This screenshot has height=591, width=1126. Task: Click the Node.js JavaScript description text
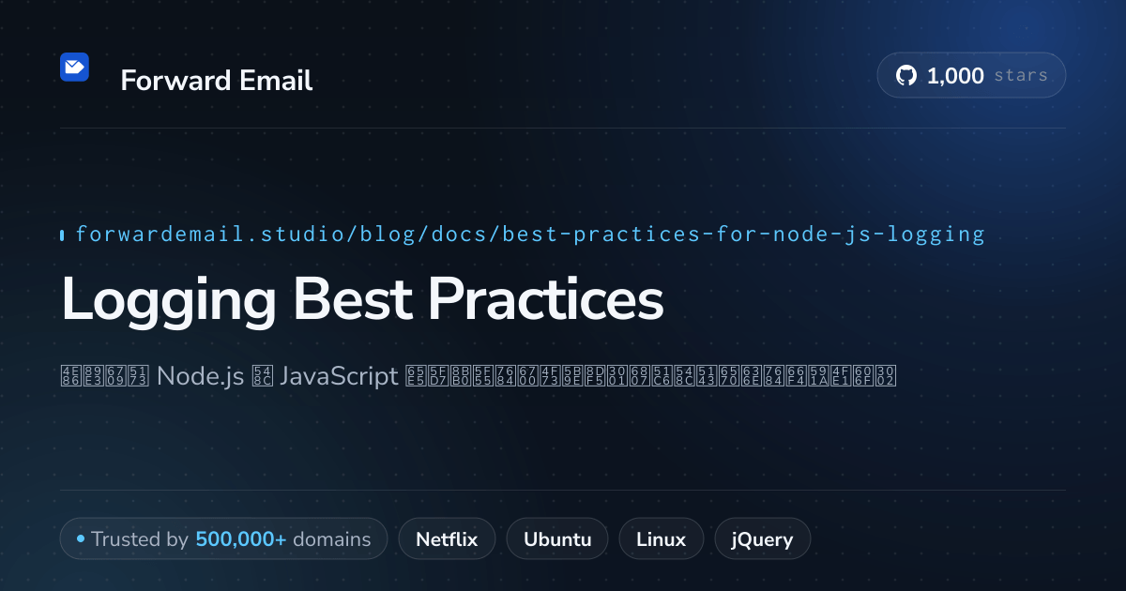[479, 376]
